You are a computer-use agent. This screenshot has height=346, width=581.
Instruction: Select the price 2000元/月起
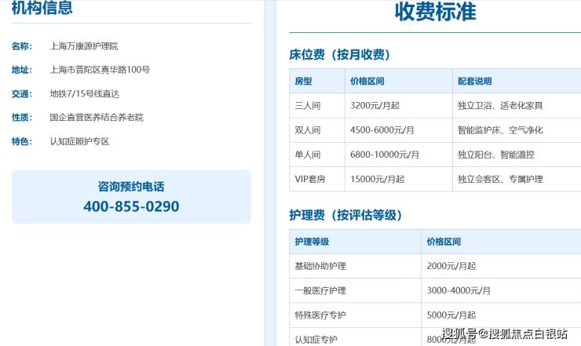(451, 266)
